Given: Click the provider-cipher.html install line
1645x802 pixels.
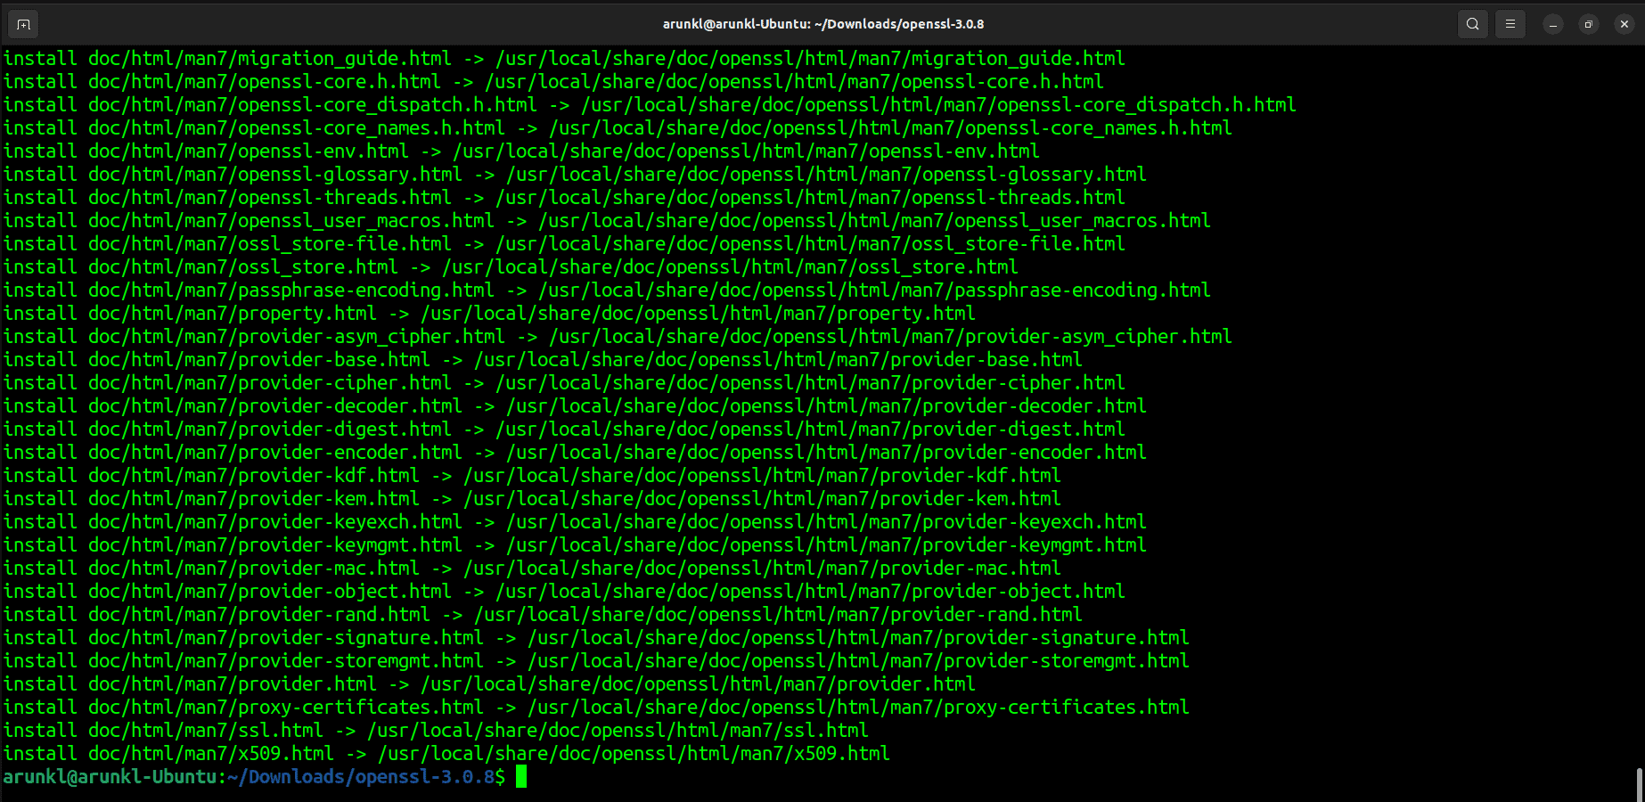Looking at the screenshot, I should (564, 383).
